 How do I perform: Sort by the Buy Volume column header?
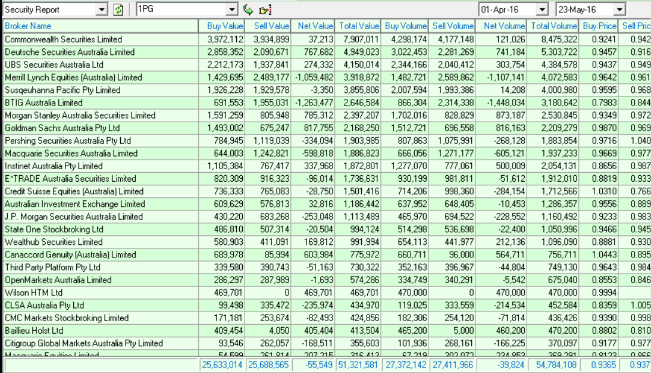[x=405, y=26]
